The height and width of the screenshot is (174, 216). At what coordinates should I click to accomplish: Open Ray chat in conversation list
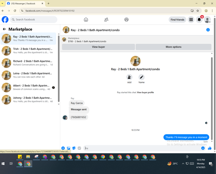pyautogui.click(x=28, y=39)
